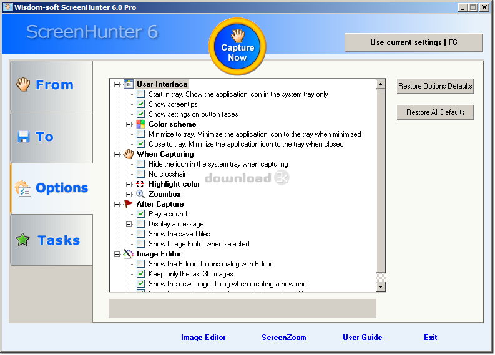Expand the Highlight color node
The image size is (495, 355).
(x=129, y=184)
